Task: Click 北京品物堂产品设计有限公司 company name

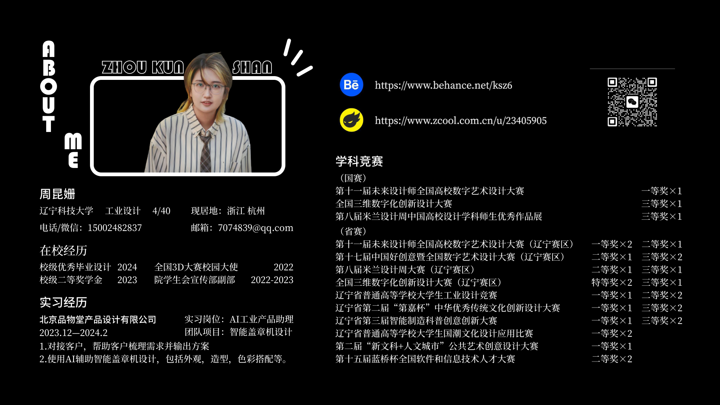Action: 97,319
